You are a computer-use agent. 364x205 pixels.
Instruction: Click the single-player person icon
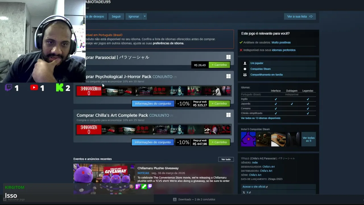pyautogui.click(x=245, y=63)
